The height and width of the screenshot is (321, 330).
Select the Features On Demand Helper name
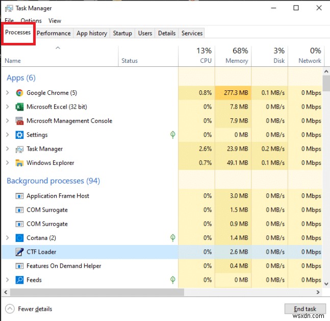(64, 266)
